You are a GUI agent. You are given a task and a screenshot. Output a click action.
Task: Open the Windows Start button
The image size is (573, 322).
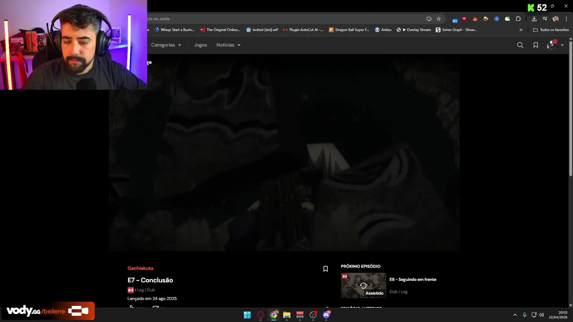pyautogui.click(x=247, y=315)
